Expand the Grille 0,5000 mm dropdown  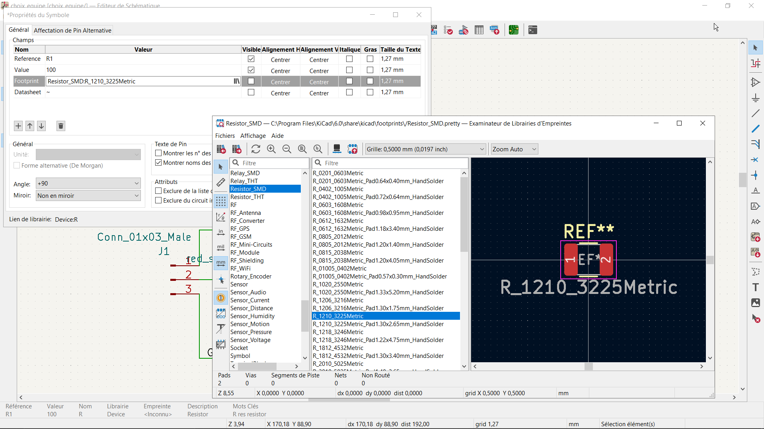(425, 149)
